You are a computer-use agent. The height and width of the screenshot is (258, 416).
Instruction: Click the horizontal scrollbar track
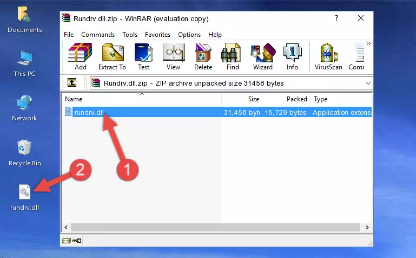pyautogui.click(x=215, y=227)
